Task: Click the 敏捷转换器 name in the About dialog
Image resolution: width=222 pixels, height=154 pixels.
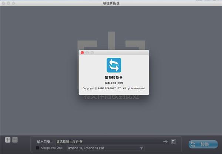Action: point(114,78)
